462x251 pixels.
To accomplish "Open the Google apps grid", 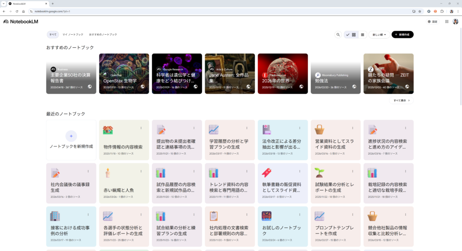I will tap(447, 22).
